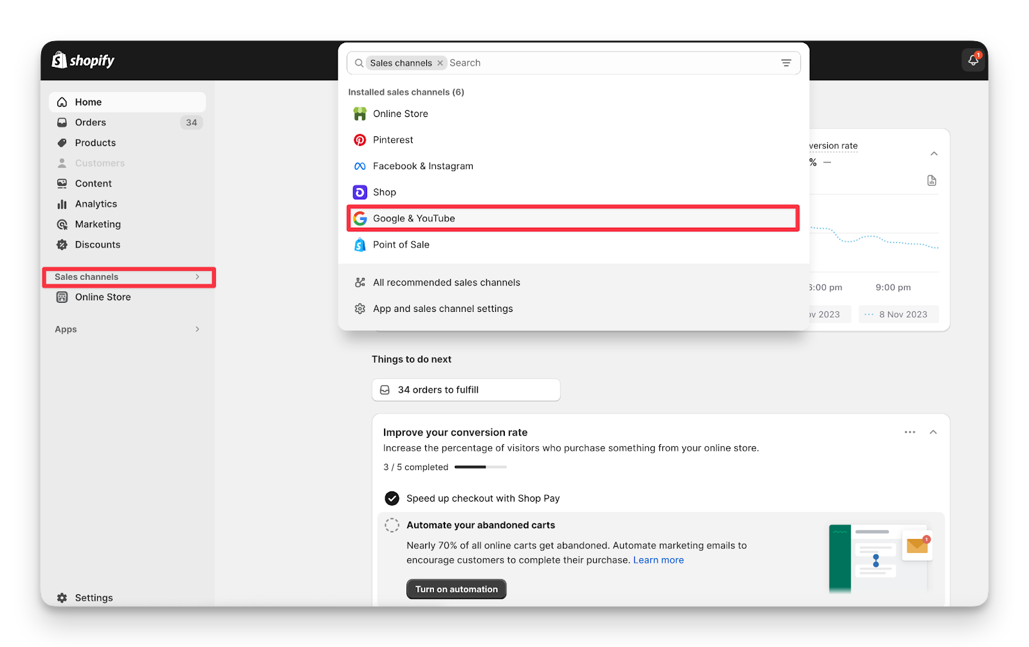Screen dimensions: 1029x647
Task: Click the Pinterest channel icon
Action: coord(360,140)
